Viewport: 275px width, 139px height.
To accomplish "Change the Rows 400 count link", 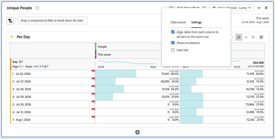I will pos(36,66).
